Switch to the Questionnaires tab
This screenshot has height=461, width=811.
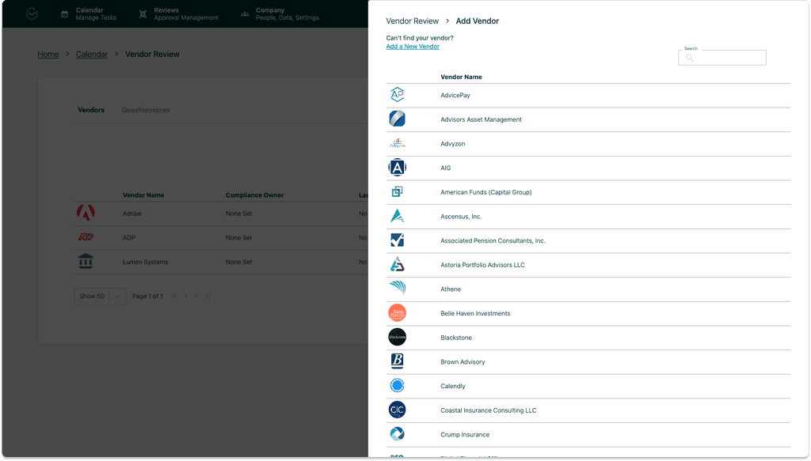tap(145, 110)
